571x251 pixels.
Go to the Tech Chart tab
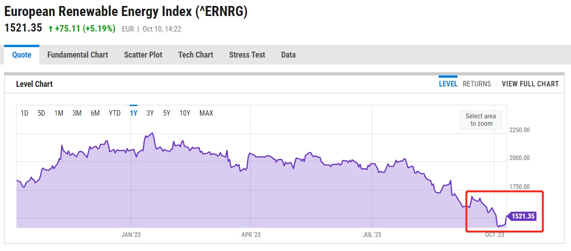196,55
